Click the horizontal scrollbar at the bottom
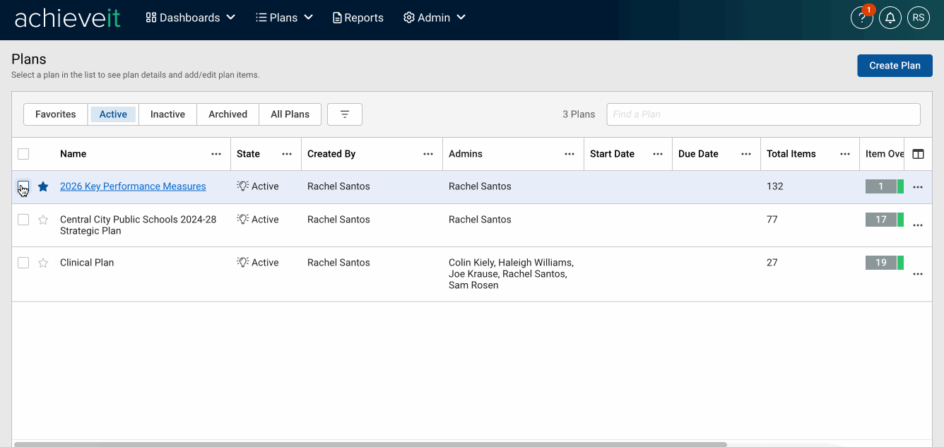Viewport: 944px width, 447px height. coord(370,444)
